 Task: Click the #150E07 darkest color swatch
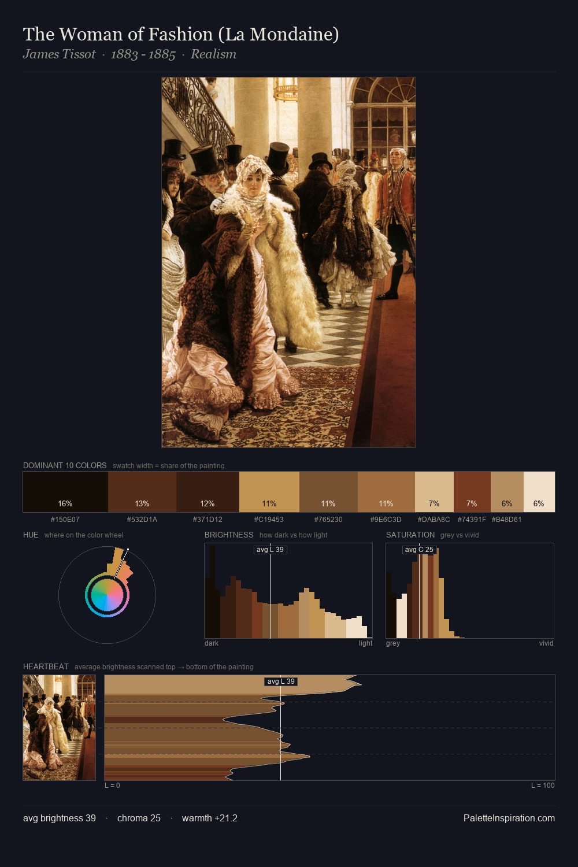click(x=65, y=492)
